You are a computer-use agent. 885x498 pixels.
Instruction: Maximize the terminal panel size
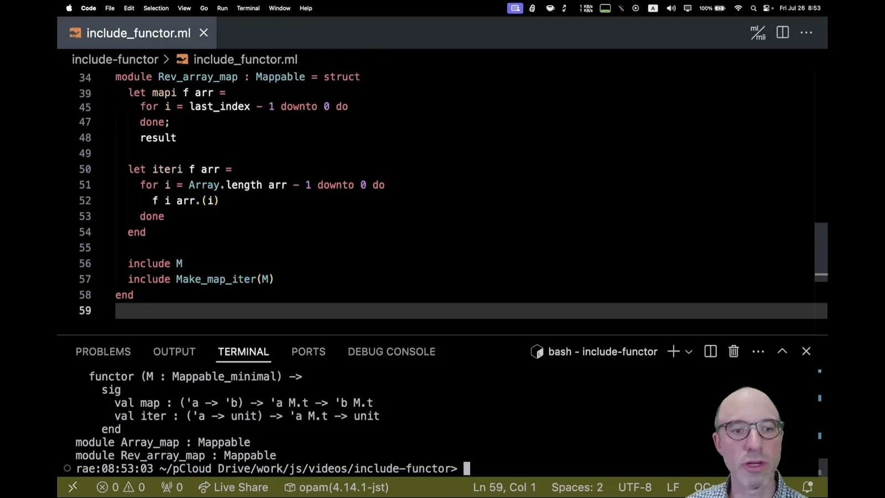(x=782, y=351)
